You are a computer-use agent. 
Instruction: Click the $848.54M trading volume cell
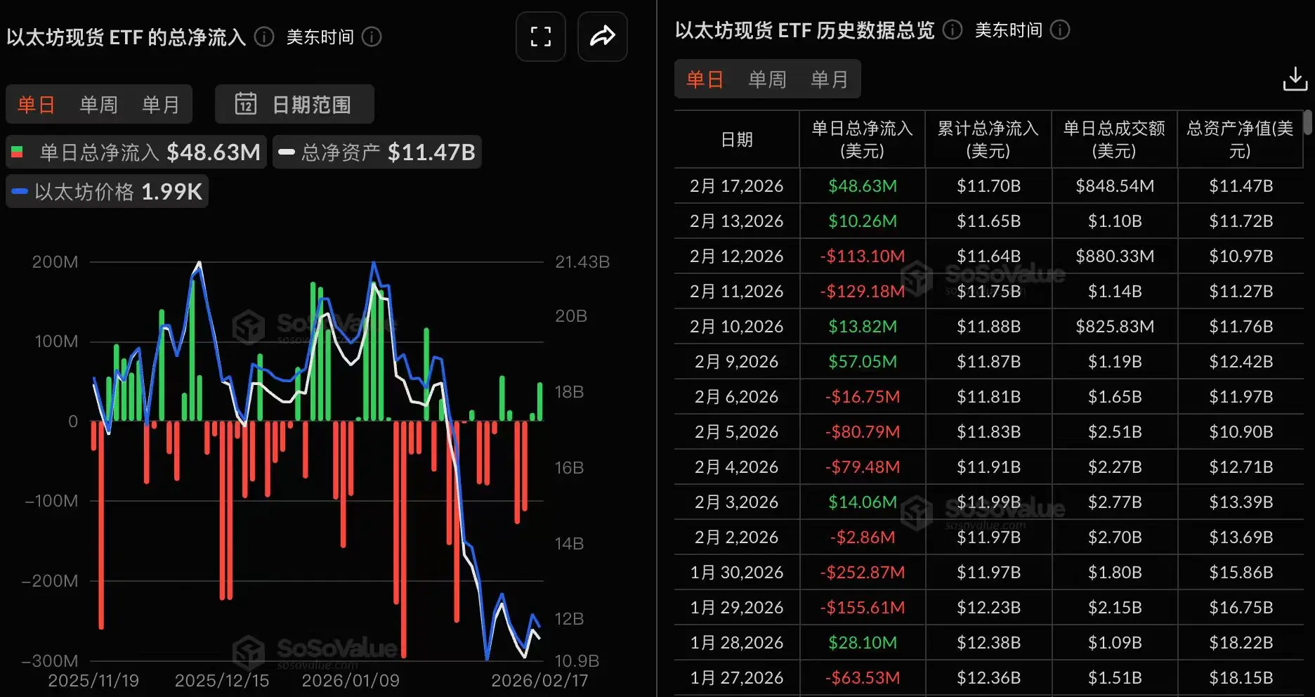click(1115, 185)
